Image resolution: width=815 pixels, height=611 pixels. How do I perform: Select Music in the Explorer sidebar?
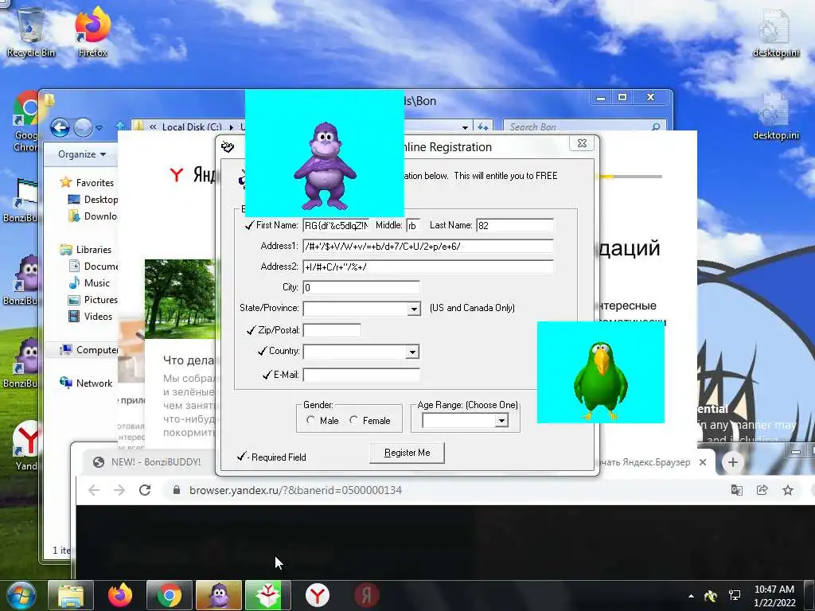point(89,283)
